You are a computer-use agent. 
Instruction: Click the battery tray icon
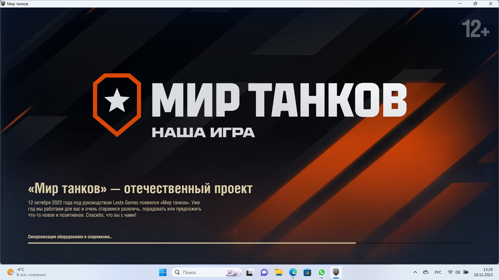(466, 273)
